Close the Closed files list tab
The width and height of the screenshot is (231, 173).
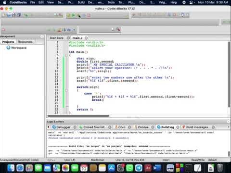coord(110,127)
